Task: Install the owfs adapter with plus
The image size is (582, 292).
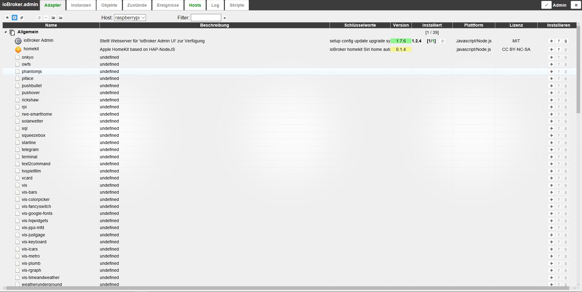Action: click(x=551, y=64)
